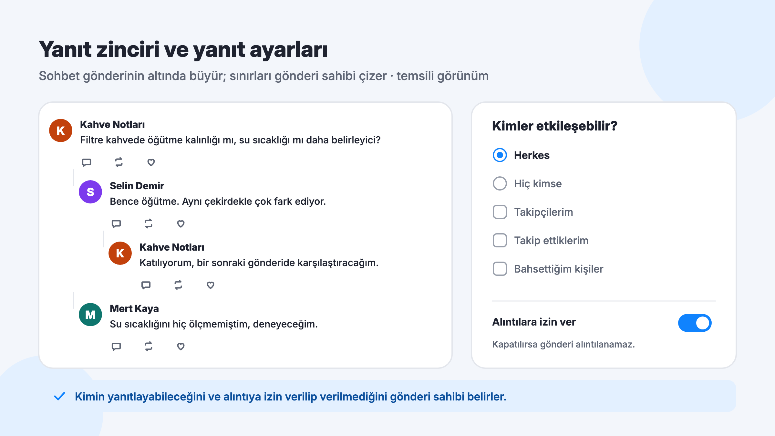
Task: Open Kahve Notları name on the nested reply
Action: pos(172,247)
